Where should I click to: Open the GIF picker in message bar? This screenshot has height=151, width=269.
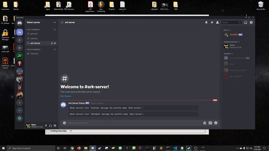[210, 123]
